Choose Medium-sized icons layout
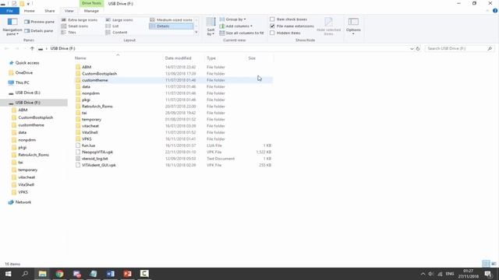Screen dimensions: 499x280 172,19
